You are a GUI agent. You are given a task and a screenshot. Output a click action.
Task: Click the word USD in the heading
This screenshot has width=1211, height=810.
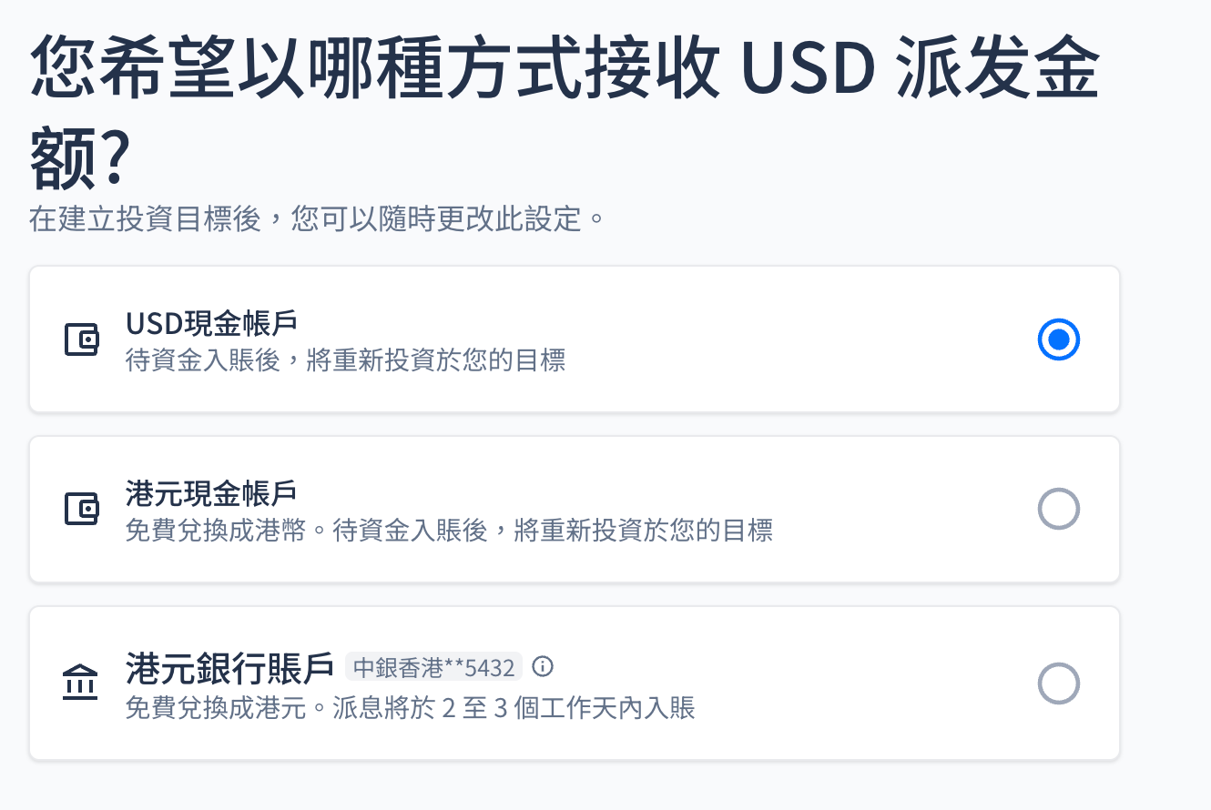tap(808, 68)
